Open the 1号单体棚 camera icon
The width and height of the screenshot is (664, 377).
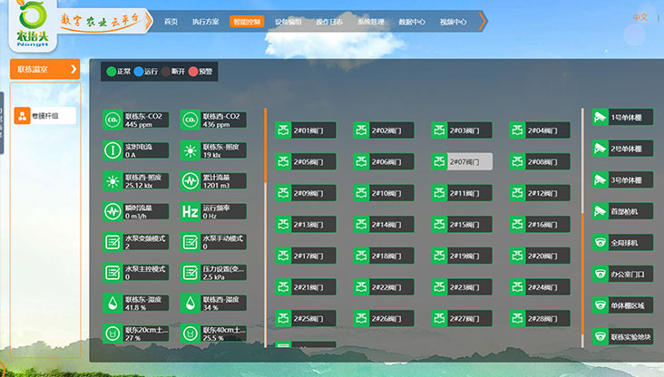click(x=600, y=118)
